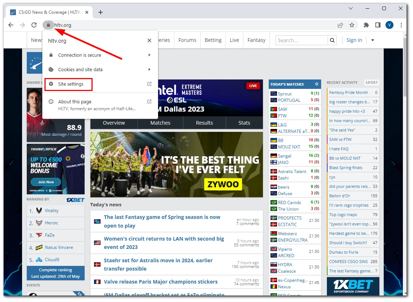The width and height of the screenshot is (413, 302).
Task: Open the Extensions puzzle icon
Action: pos(366,25)
